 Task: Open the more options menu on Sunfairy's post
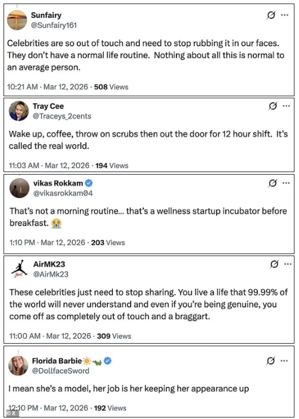[284, 15]
